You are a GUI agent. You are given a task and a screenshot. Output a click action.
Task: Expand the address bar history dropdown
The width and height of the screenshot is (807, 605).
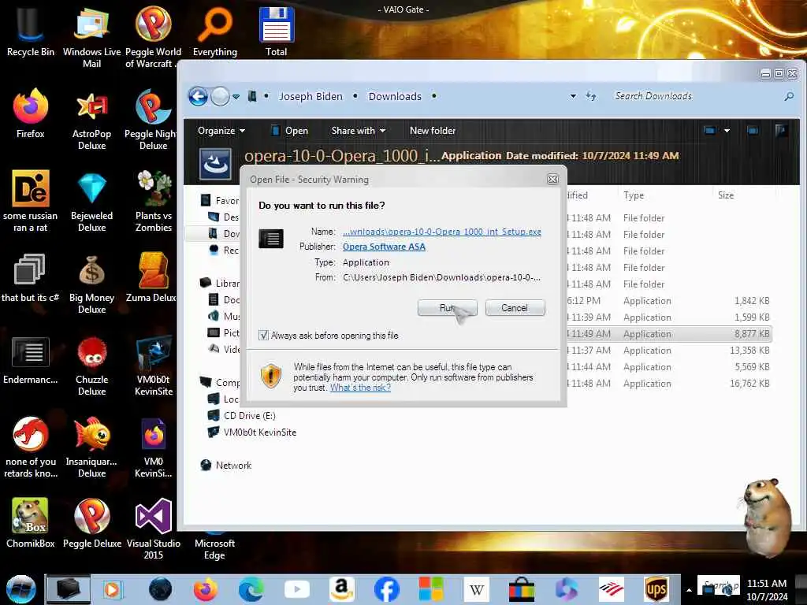click(x=573, y=96)
